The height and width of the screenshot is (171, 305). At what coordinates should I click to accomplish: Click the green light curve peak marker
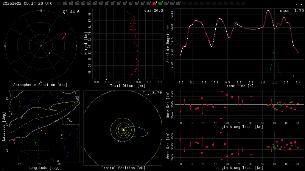[x=273, y=53]
